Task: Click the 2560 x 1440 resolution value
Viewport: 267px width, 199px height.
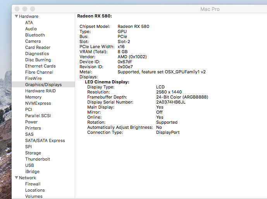Action: coord(169,92)
